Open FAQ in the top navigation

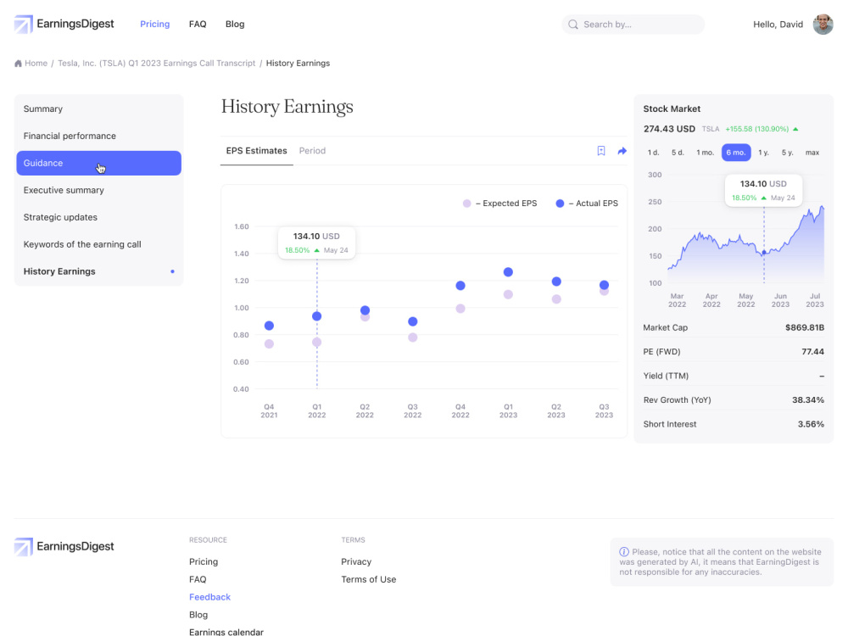pos(198,24)
